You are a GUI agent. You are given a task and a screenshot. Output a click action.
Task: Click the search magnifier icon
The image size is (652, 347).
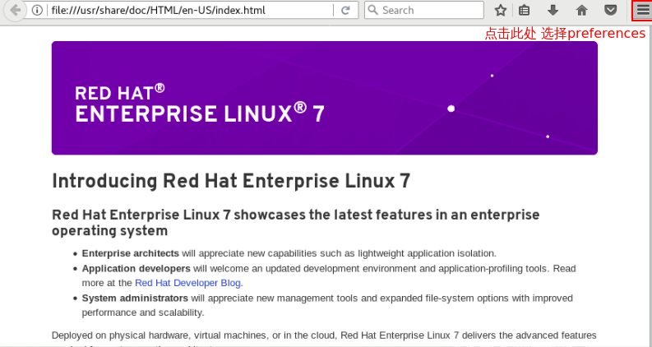tap(373, 11)
